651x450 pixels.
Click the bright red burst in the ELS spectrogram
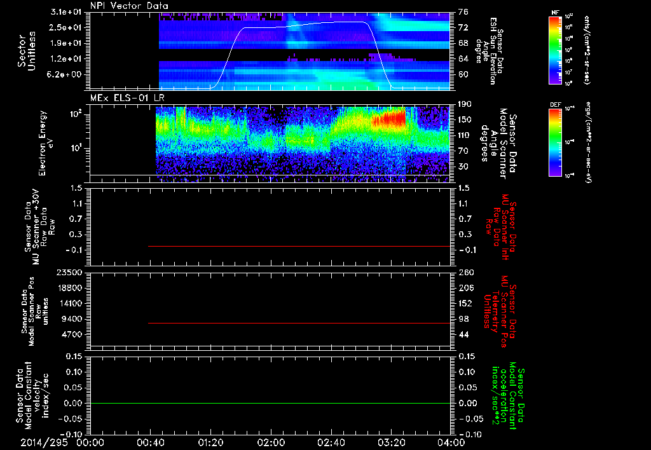388,118
